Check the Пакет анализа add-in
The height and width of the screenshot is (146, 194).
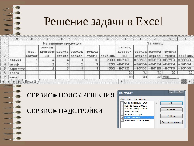pos(122,112)
